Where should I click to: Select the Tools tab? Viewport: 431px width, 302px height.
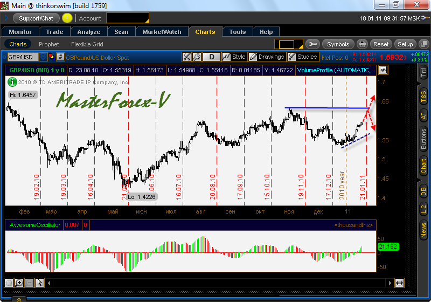pyautogui.click(x=238, y=32)
